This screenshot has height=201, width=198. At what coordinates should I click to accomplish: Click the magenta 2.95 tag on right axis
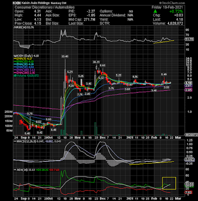click(188, 90)
